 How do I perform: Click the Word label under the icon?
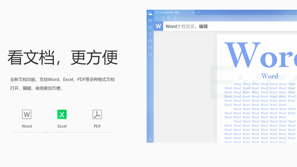click(x=27, y=126)
